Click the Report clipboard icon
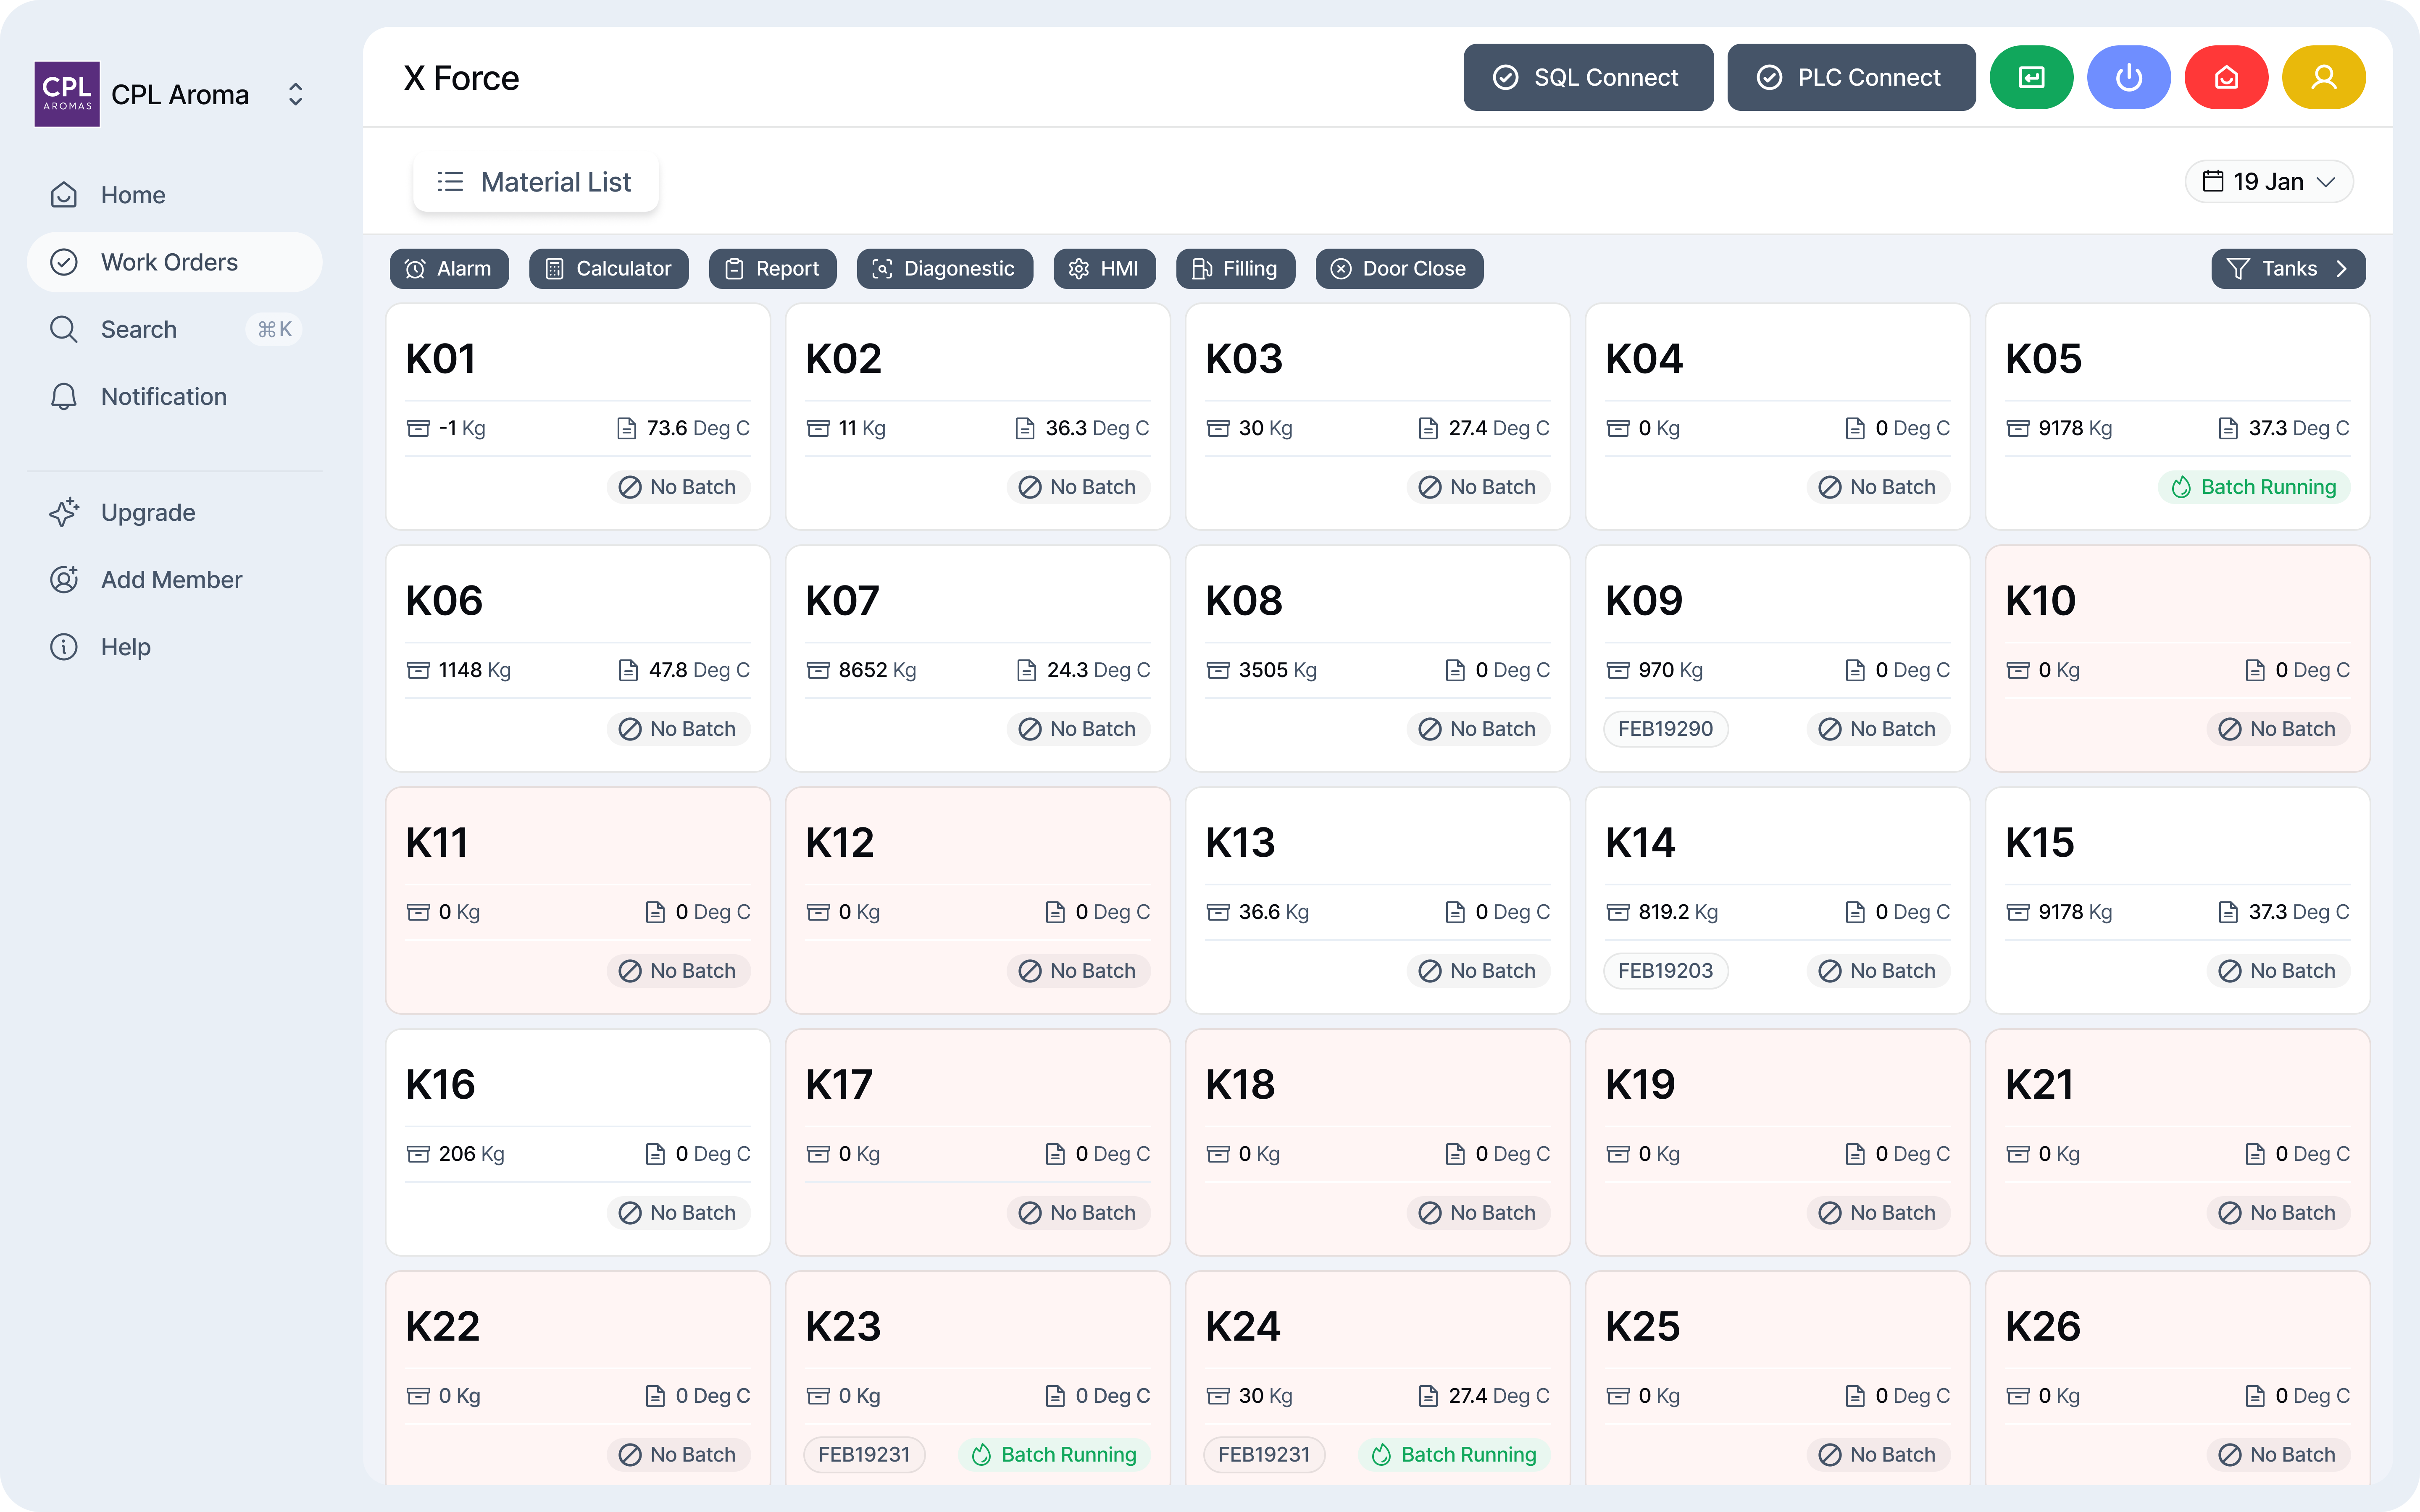2420x1512 pixels. (734, 269)
